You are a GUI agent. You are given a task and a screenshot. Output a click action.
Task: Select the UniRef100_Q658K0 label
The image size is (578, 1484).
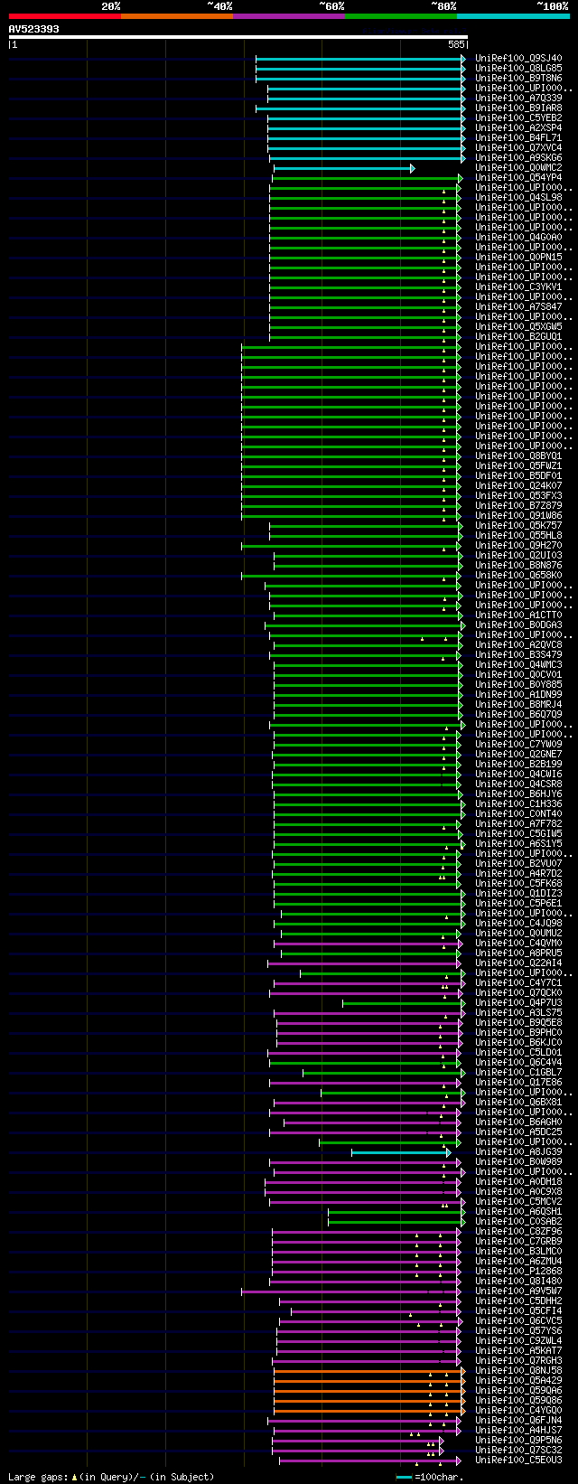[518, 575]
